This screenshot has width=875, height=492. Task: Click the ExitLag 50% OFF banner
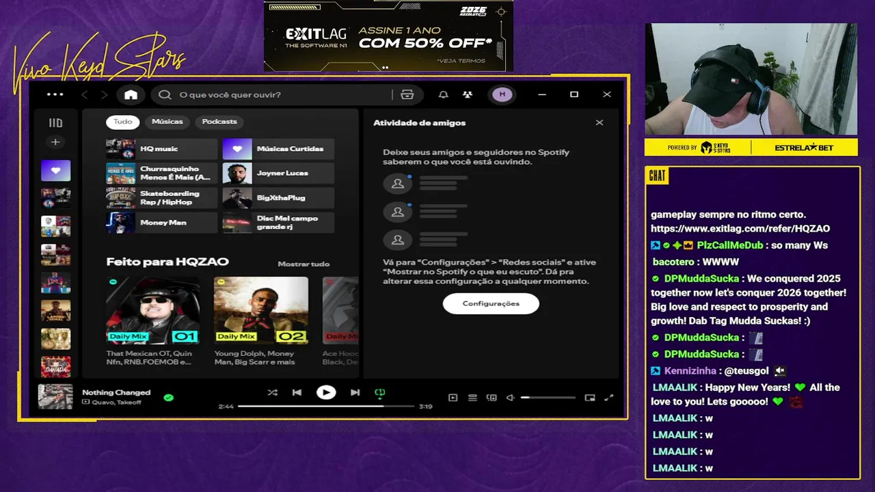tap(388, 36)
